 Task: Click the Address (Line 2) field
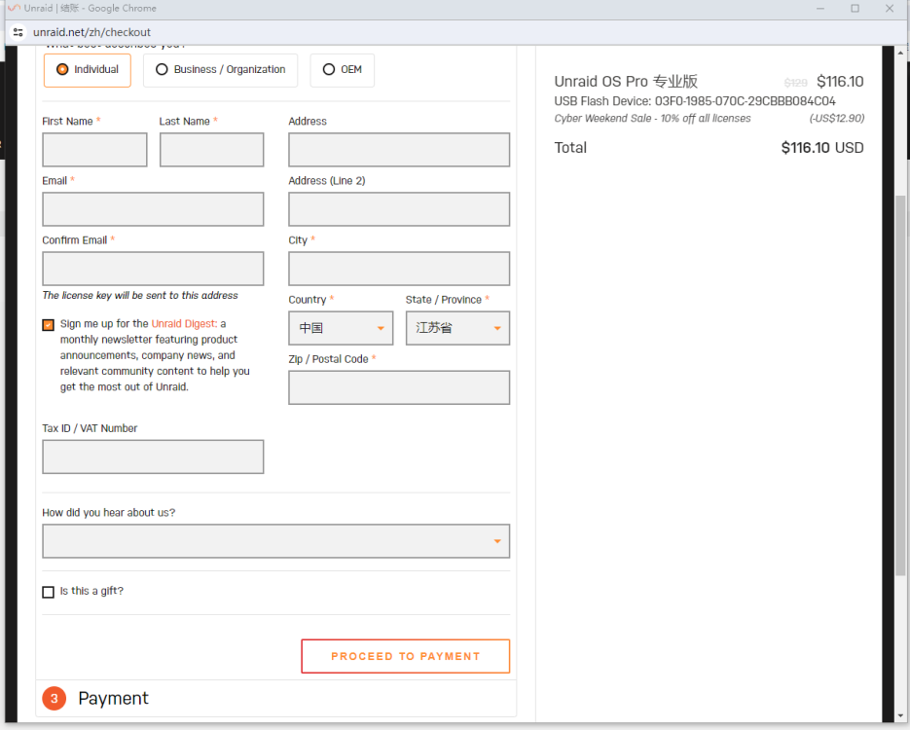point(399,209)
